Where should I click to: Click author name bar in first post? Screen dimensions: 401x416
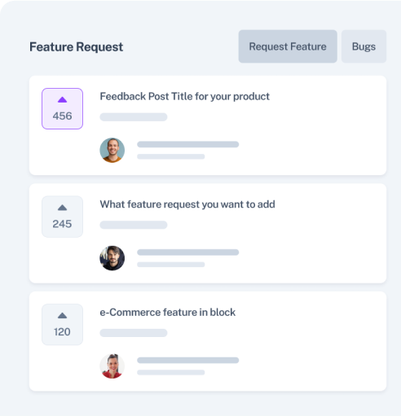(188, 144)
